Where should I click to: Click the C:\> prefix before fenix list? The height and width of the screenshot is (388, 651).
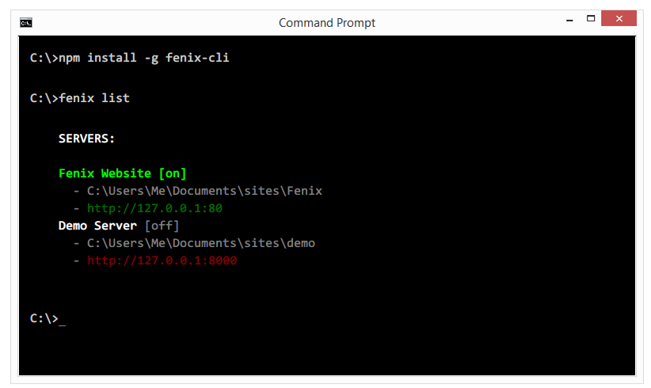pyautogui.click(x=44, y=98)
